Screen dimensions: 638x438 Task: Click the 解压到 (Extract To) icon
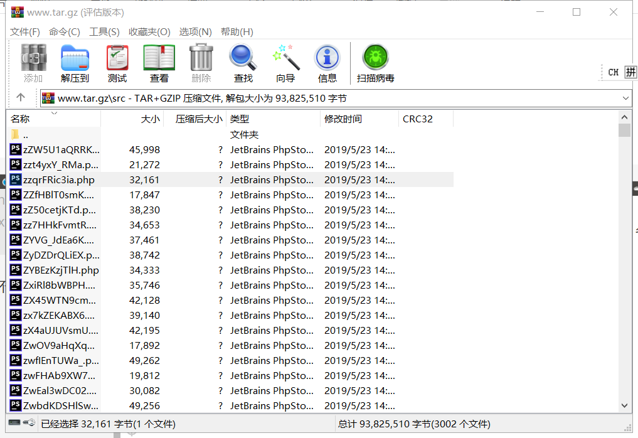[x=75, y=63]
